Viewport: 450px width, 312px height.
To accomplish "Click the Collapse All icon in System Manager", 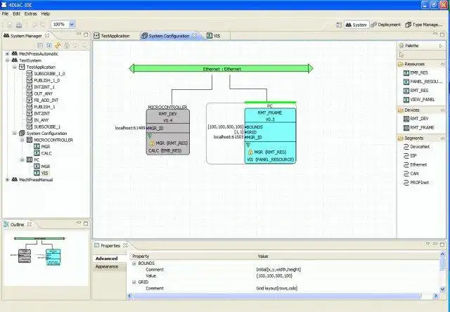I will [40, 45].
